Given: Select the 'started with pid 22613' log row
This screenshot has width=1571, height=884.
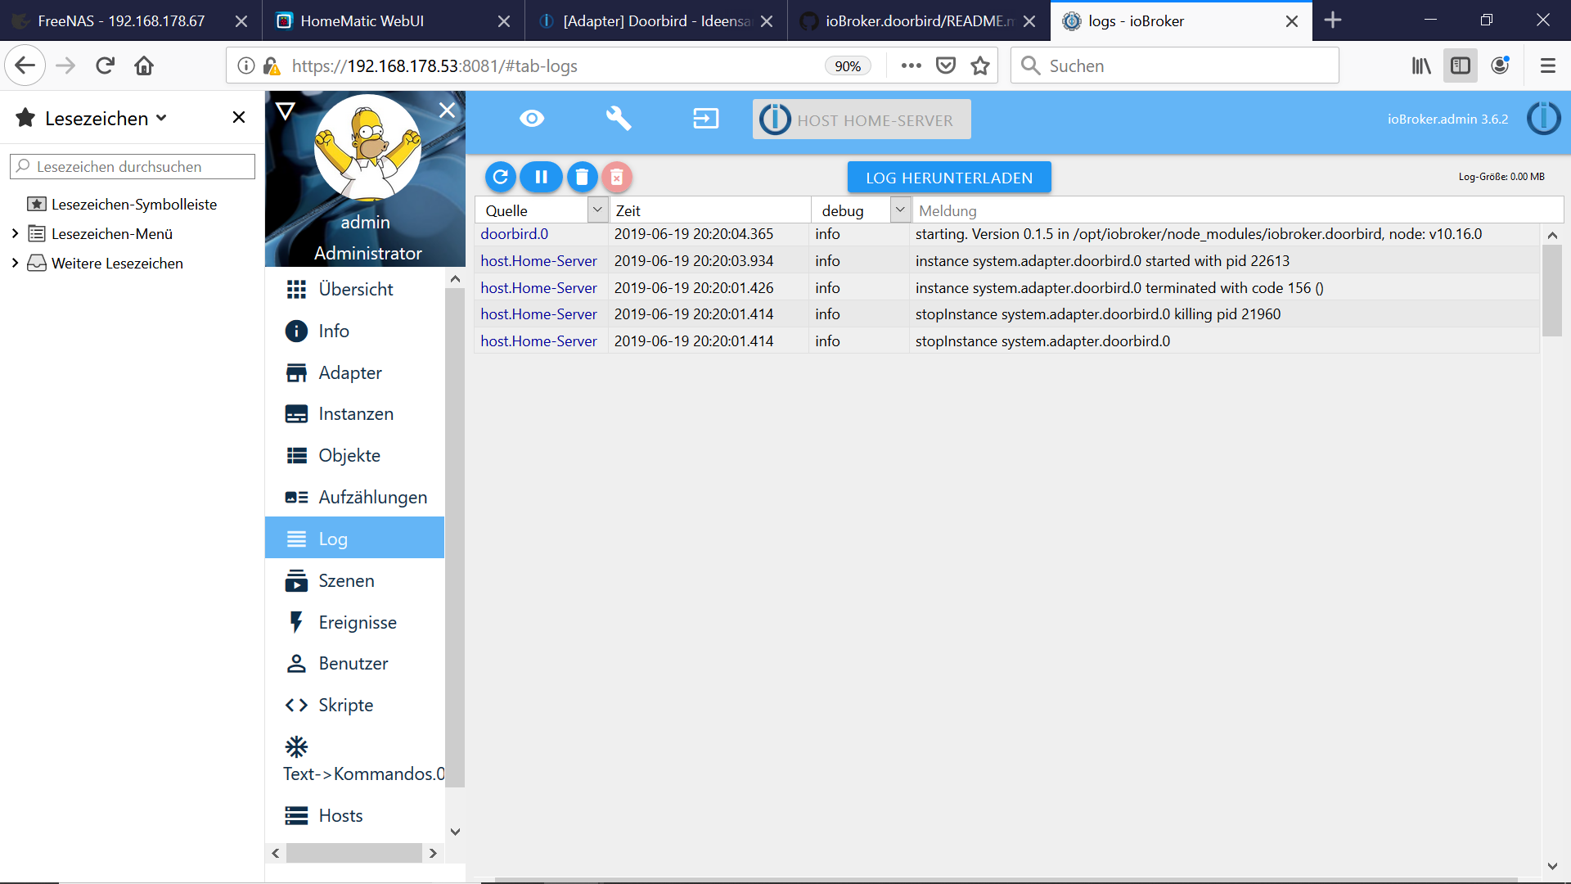Looking at the screenshot, I should point(1006,261).
